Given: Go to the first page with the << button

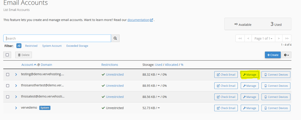Looking at the screenshot, I should tap(240, 38).
